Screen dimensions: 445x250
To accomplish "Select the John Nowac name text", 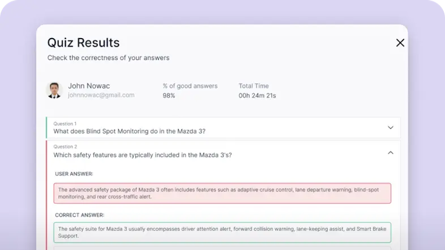I will [x=89, y=86].
